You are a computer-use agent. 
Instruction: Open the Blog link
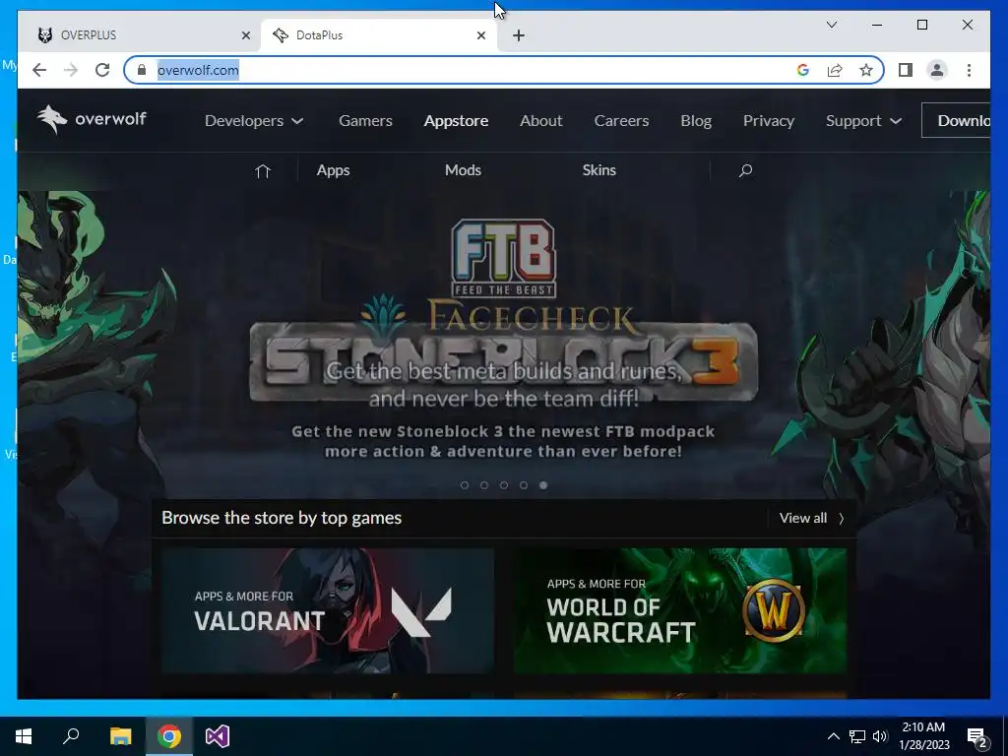tap(696, 120)
